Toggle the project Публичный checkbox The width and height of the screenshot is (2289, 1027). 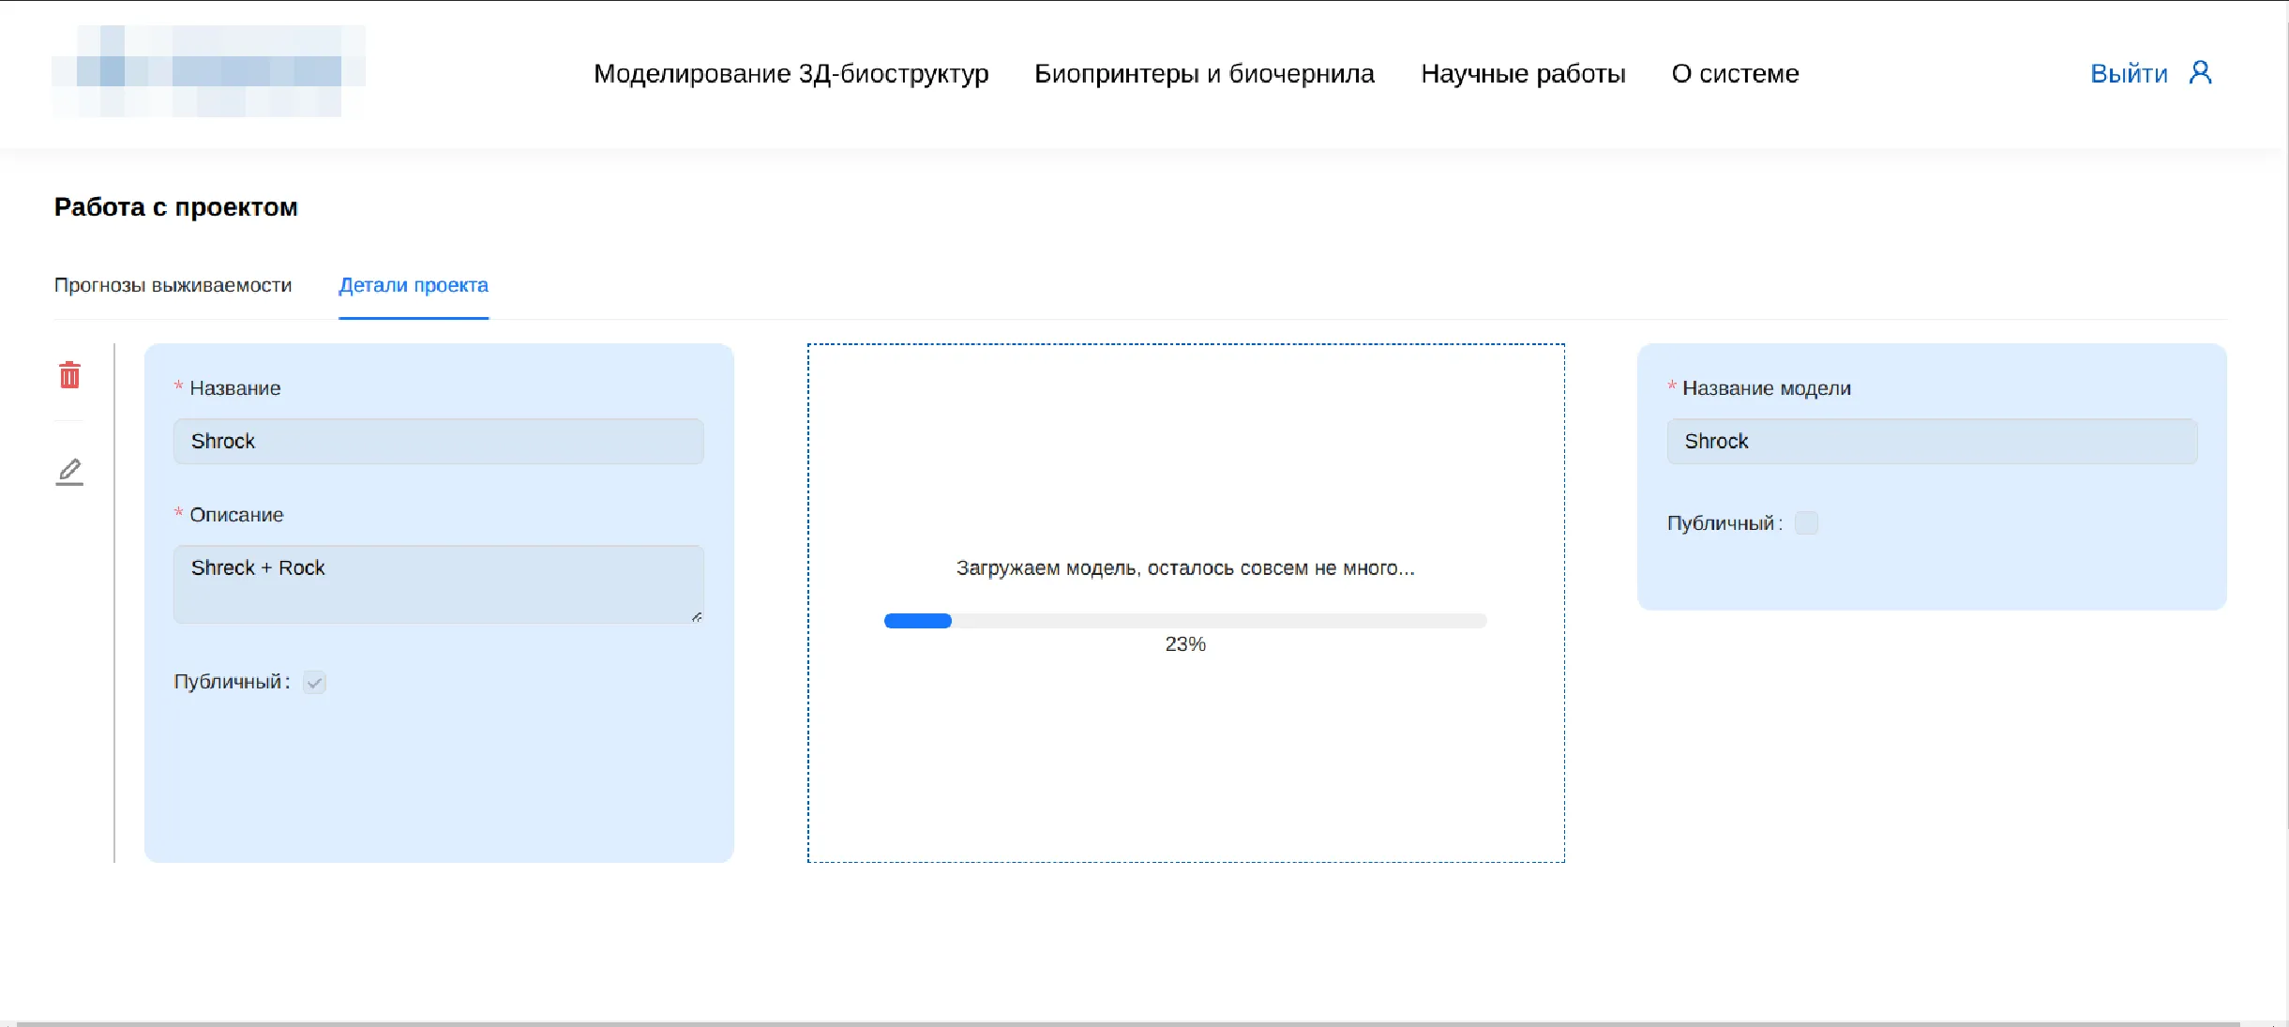[x=315, y=683]
